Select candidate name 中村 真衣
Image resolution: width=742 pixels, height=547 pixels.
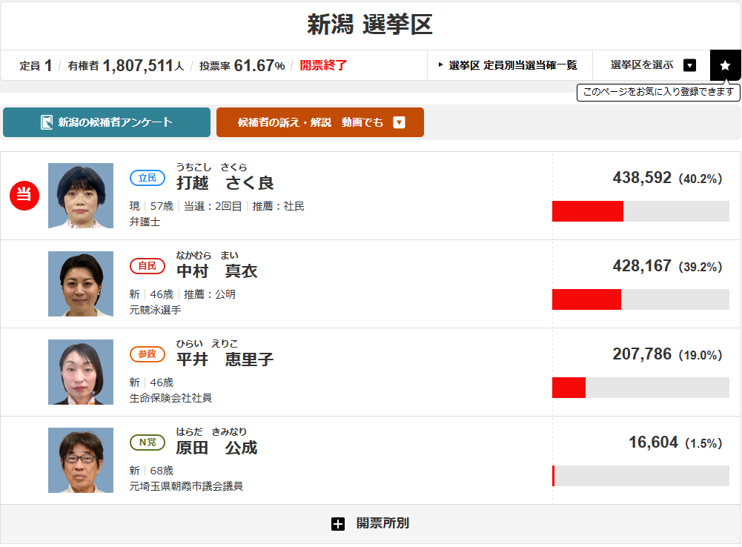tap(216, 271)
